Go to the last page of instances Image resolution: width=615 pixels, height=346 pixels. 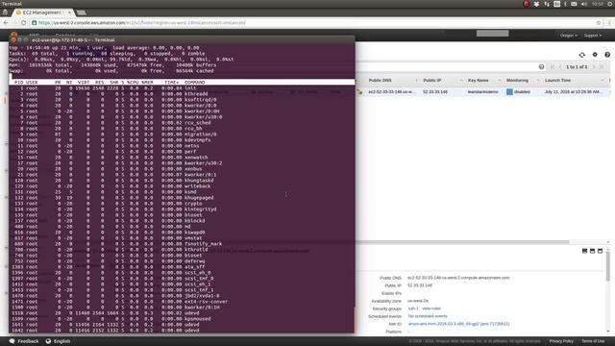click(x=602, y=66)
